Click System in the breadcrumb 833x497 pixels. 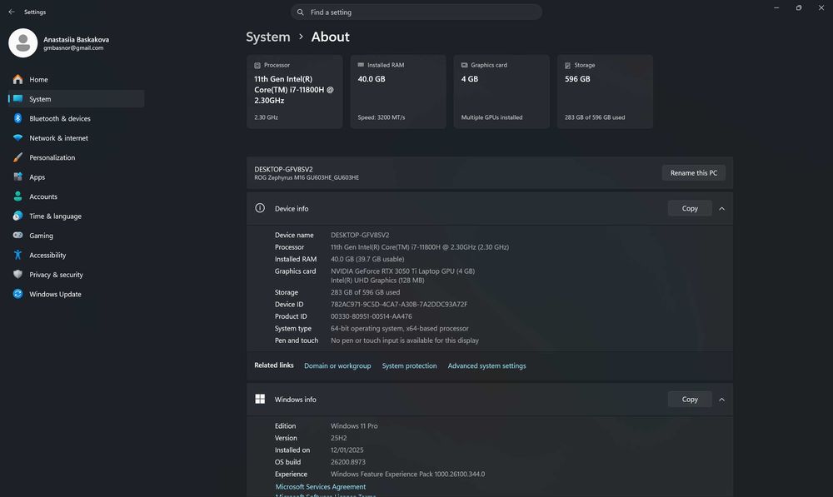pyautogui.click(x=267, y=37)
